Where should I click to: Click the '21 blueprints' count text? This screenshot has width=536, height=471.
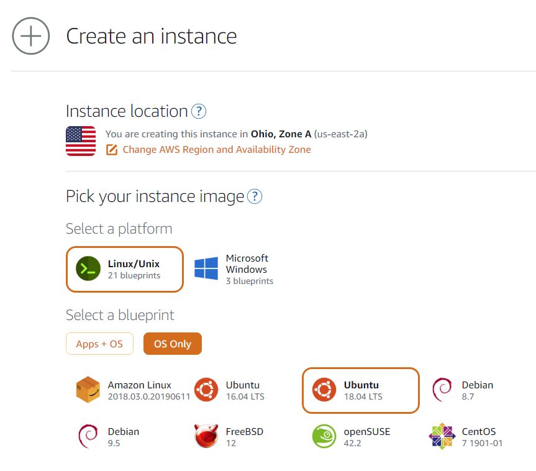pyautogui.click(x=134, y=275)
